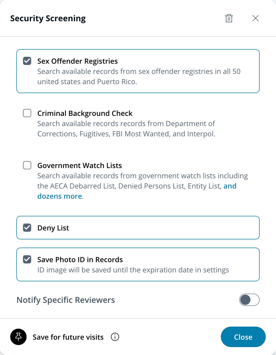
Task: Click the ID image expiration description text
Action: click(x=133, y=270)
